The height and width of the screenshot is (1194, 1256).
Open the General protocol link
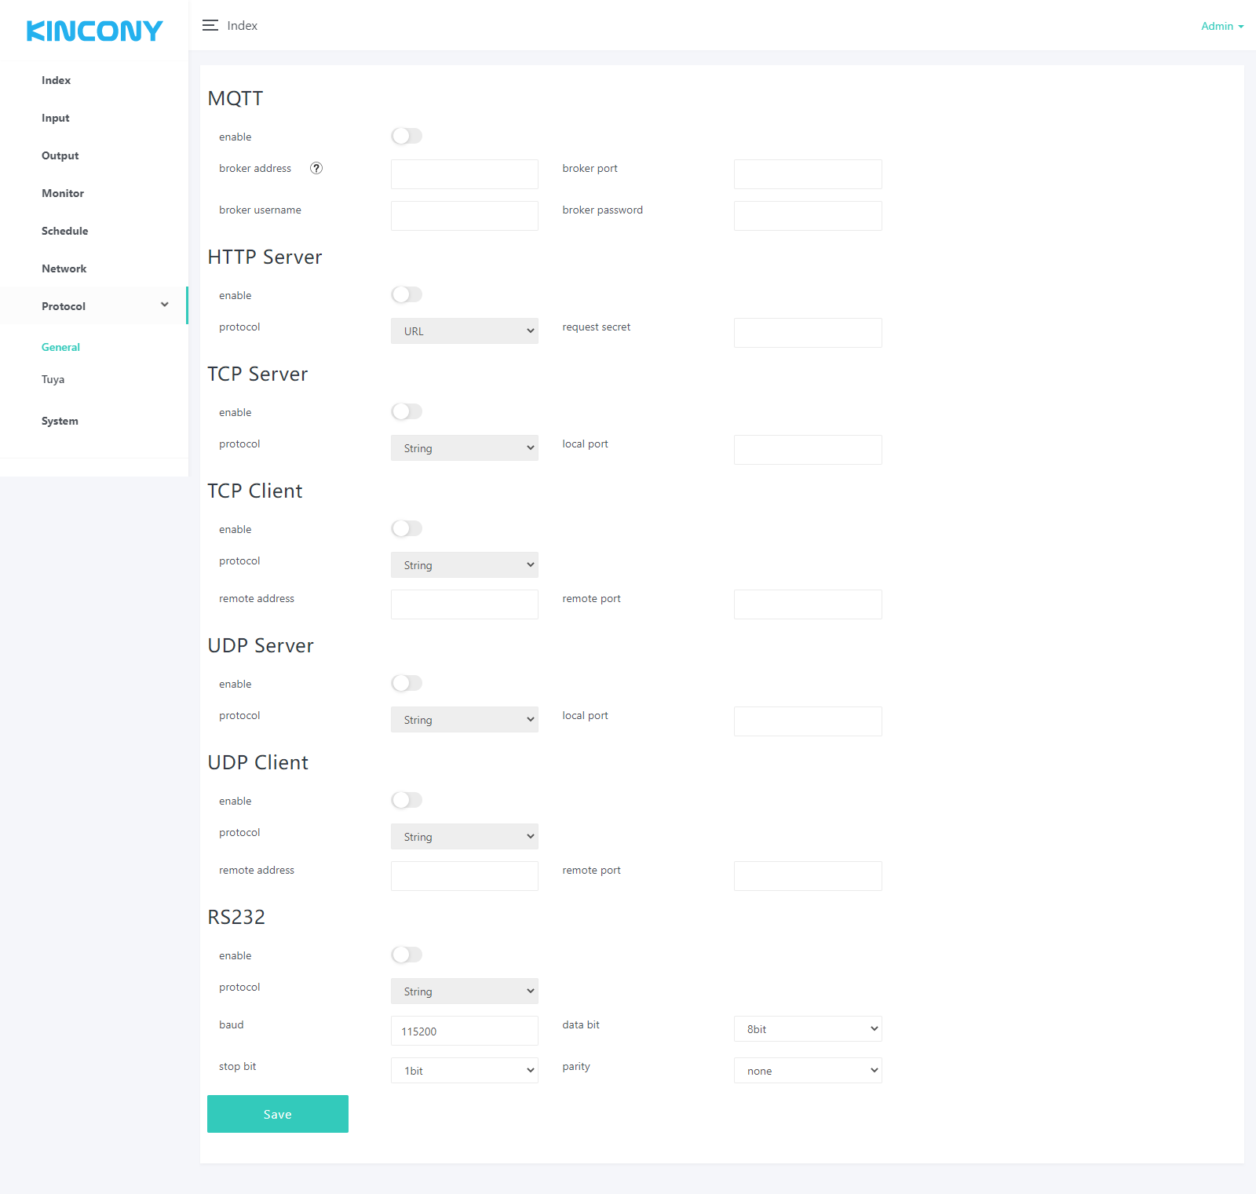click(60, 347)
